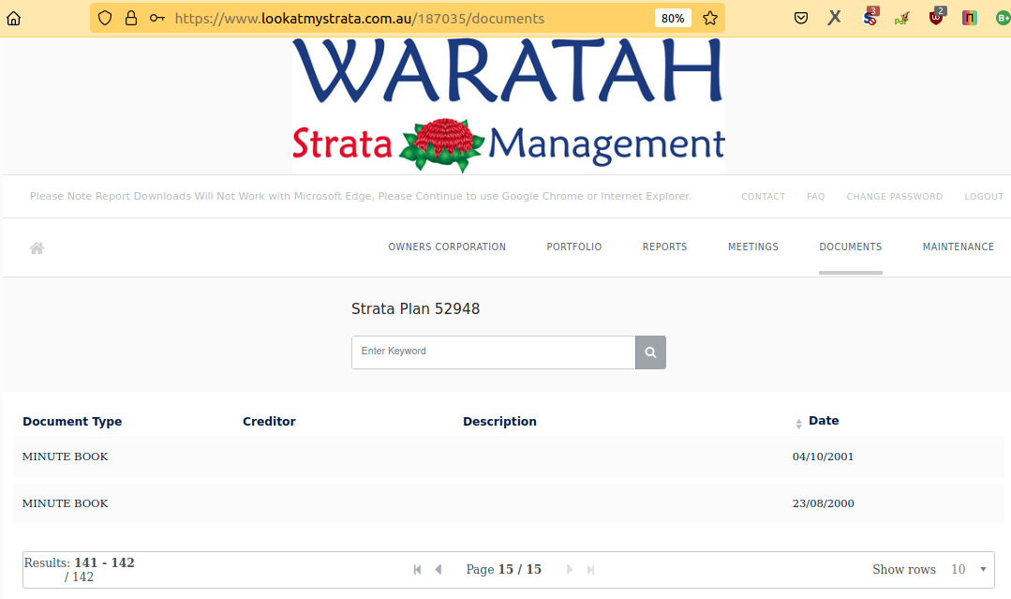Click the Enter Keyword search field
1011x599 pixels.
pyautogui.click(x=493, y=352)
